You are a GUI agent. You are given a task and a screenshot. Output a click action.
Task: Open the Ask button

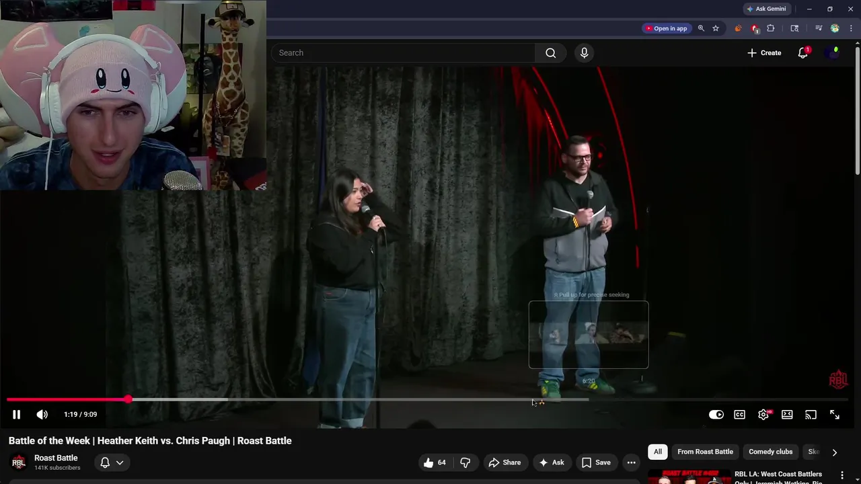(x=551, y=462)
